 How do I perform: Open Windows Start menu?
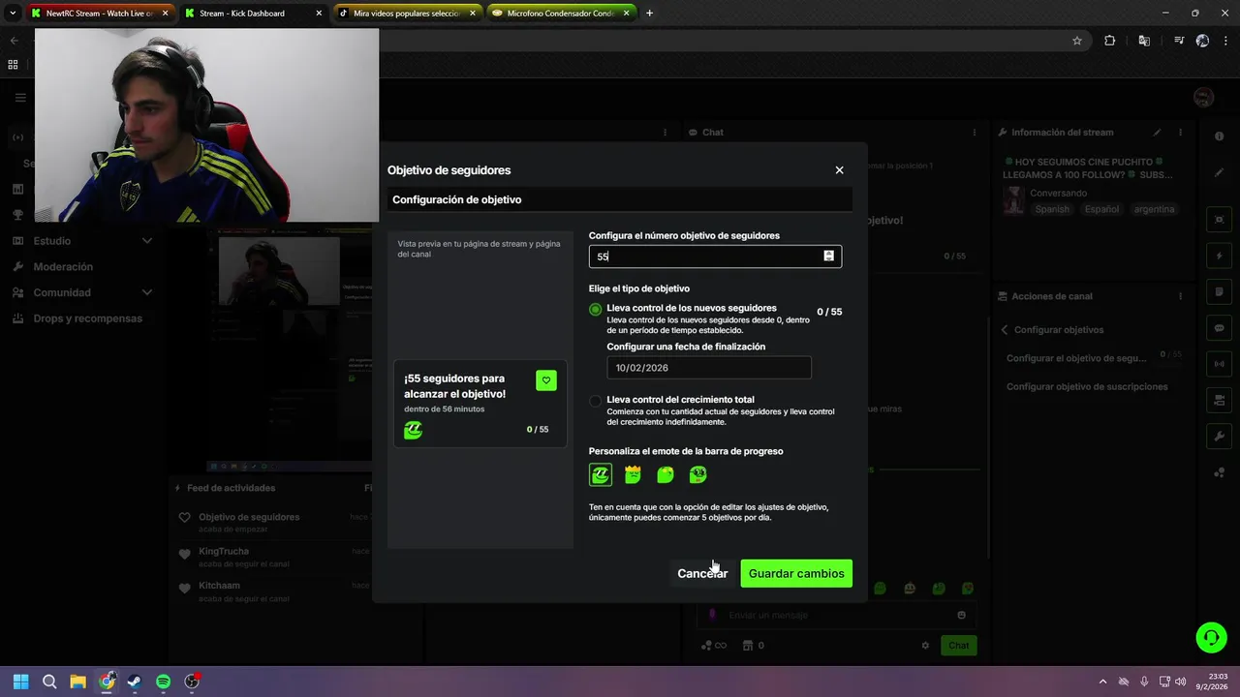click(x=21, y=682)
